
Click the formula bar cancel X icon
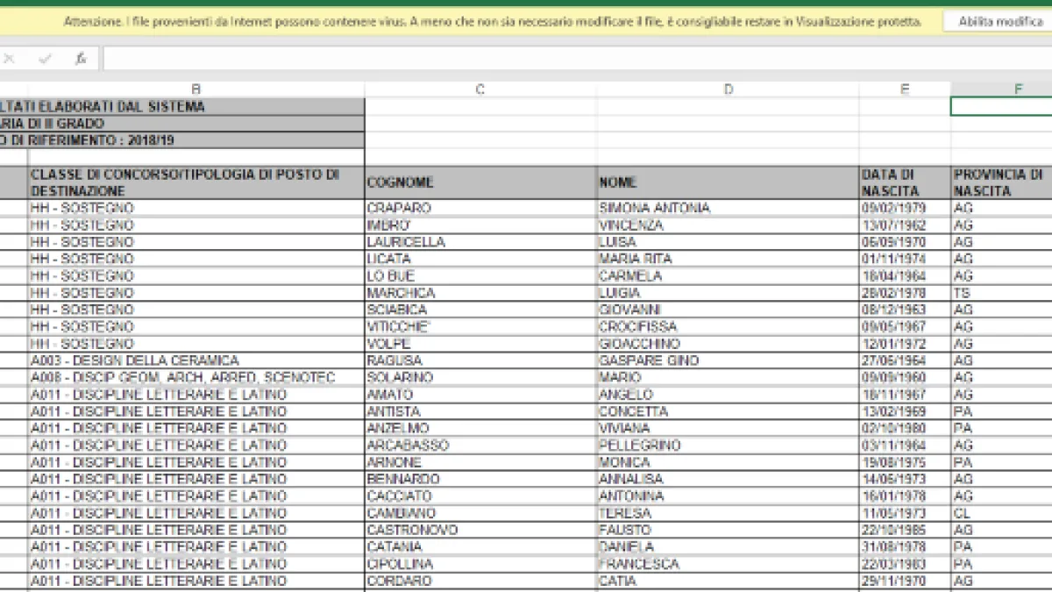tap(10, 59)
